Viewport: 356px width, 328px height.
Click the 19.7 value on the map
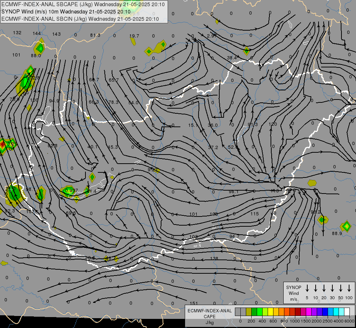click(134, 36)
